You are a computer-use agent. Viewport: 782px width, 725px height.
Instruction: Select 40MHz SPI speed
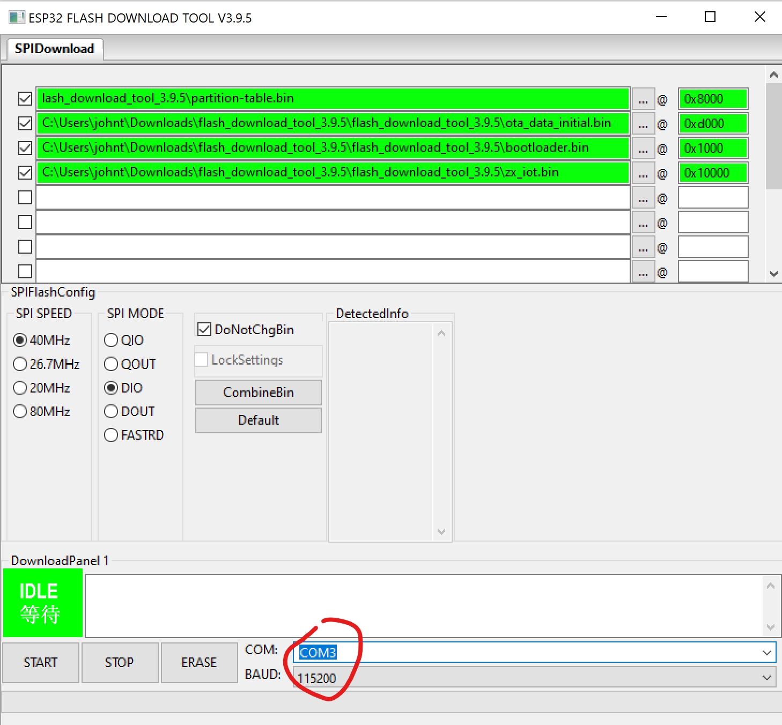coord(20,340)
